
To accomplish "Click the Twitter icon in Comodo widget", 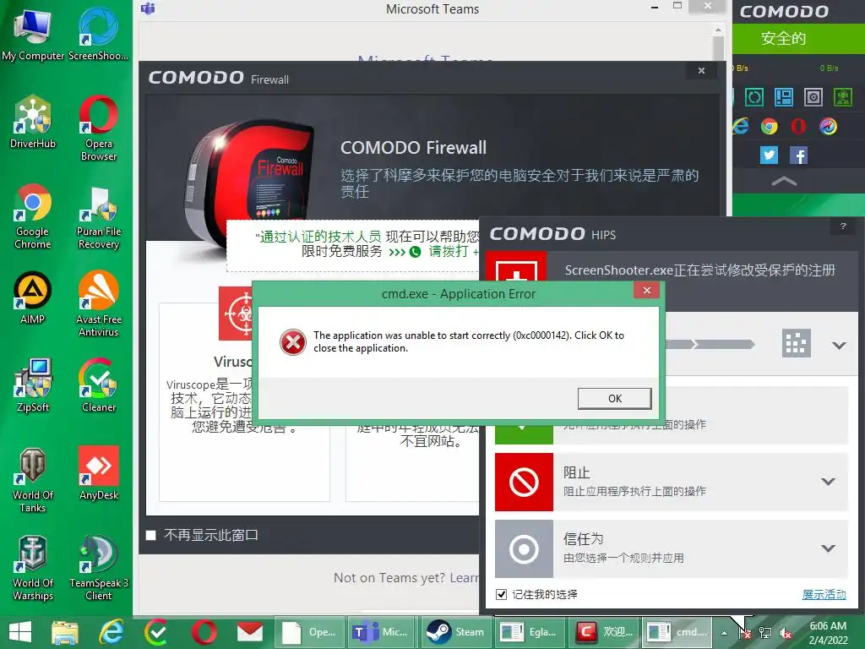I will click(x=769, y=155).
